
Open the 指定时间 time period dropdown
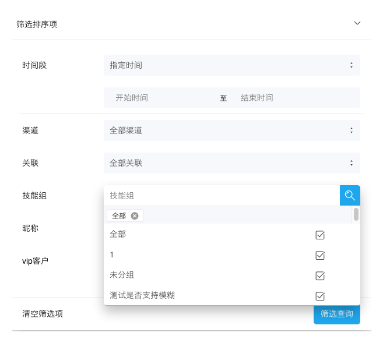click(231, 65)
